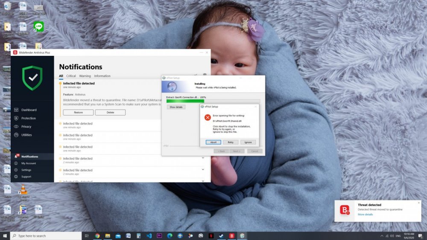This screenshot has height=240, width=427.
Task: Open Bitdefender Settings
Action: coord(26,170)
